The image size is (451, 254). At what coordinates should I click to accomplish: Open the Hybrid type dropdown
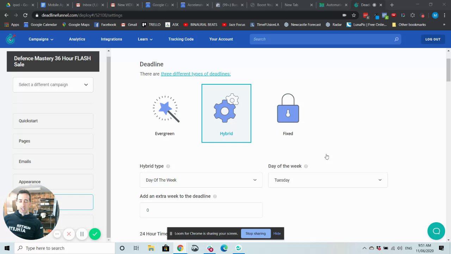point(201,180)
